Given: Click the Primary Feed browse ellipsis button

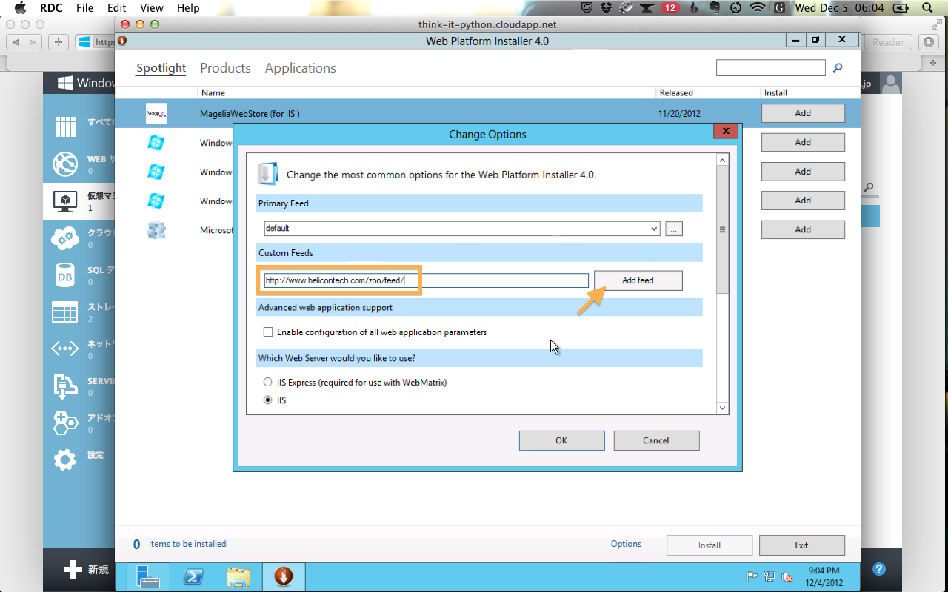Looking at the screenshot, I should [673, 229].
